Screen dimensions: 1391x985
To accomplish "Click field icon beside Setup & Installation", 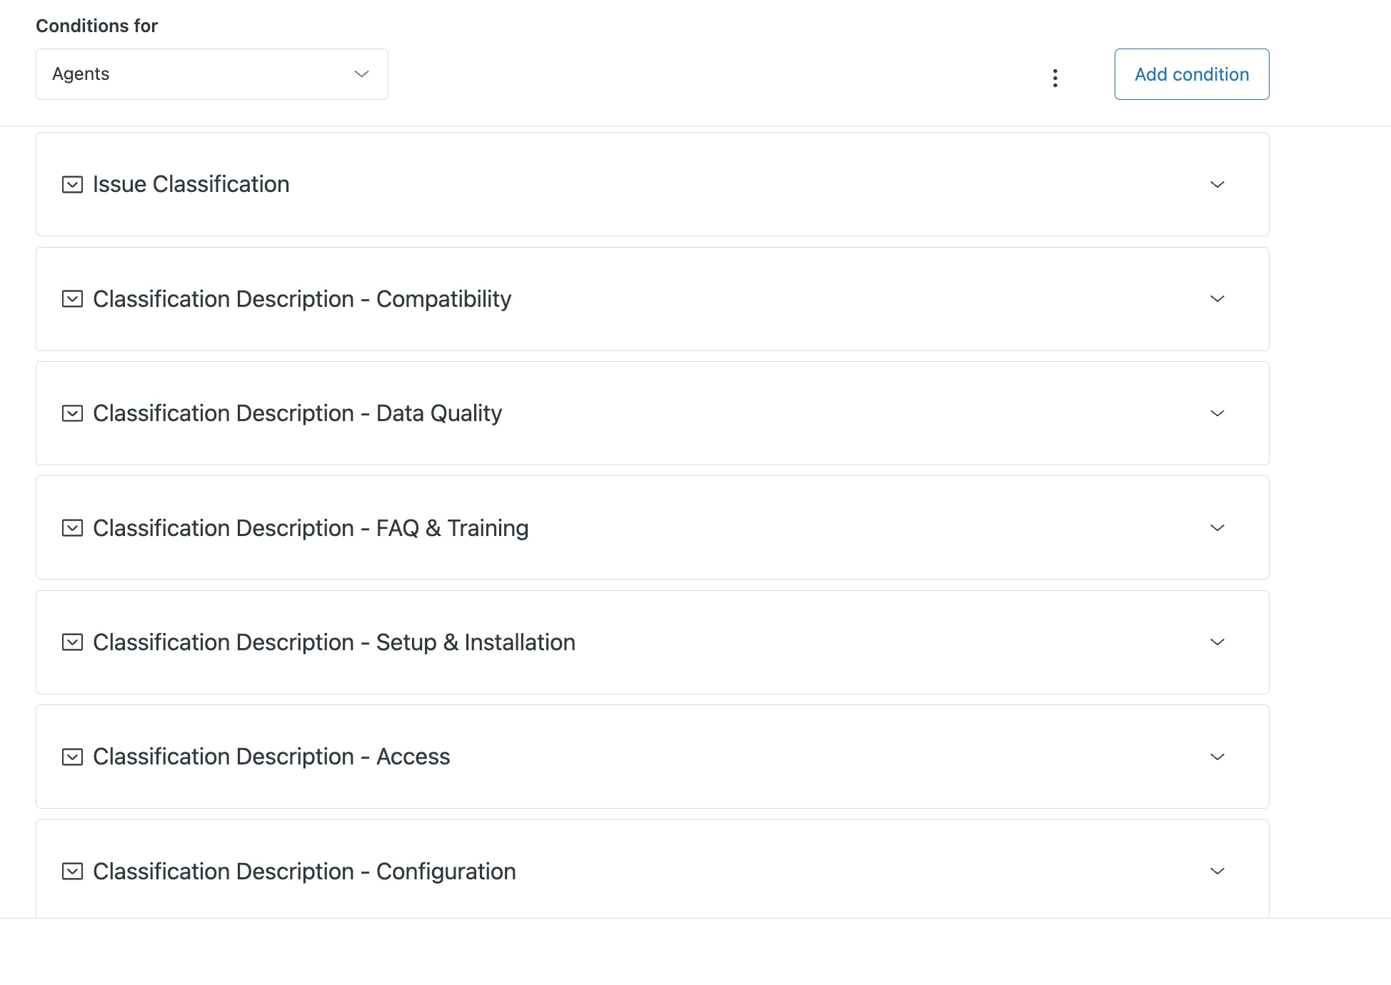I will [x=72, y=642].
